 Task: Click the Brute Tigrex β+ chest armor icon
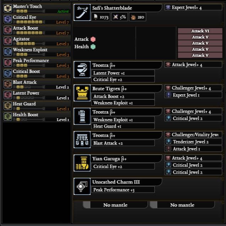[x=82, y=93]
